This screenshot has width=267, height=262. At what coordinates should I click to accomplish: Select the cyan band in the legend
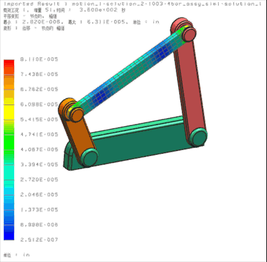pyautogui.click(x=9, y=172)
